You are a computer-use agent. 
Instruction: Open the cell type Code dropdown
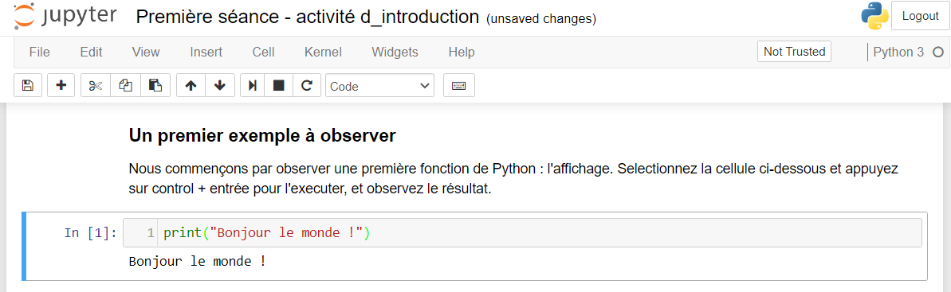(x=379, y=85)
